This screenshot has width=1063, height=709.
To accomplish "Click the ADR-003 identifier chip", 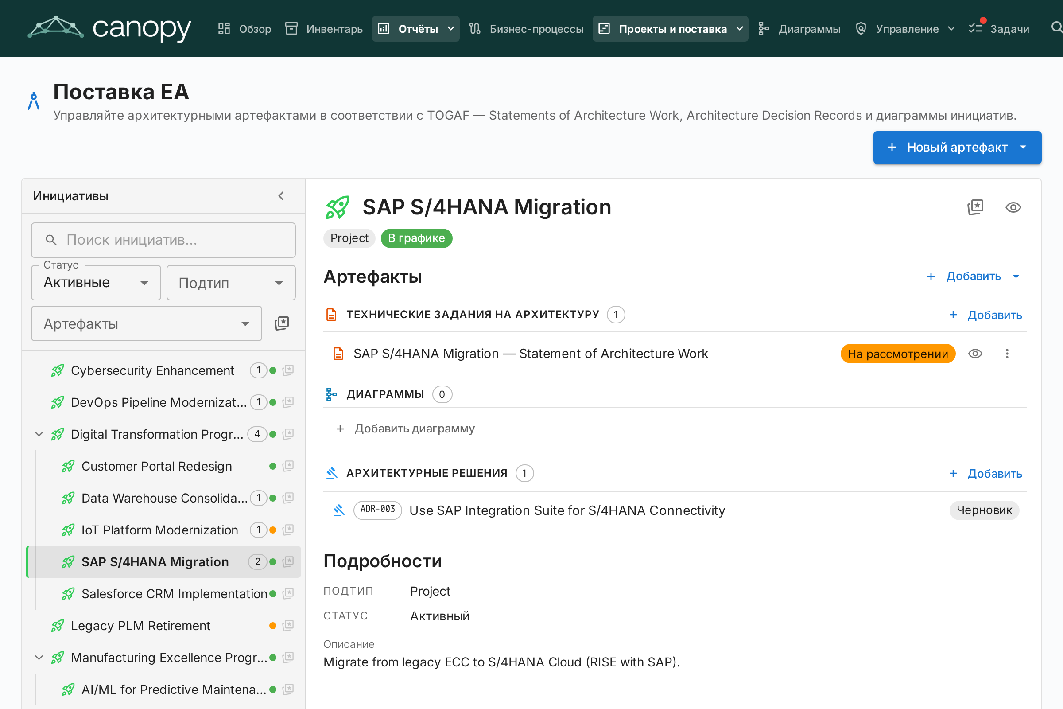I will point(377,510).
